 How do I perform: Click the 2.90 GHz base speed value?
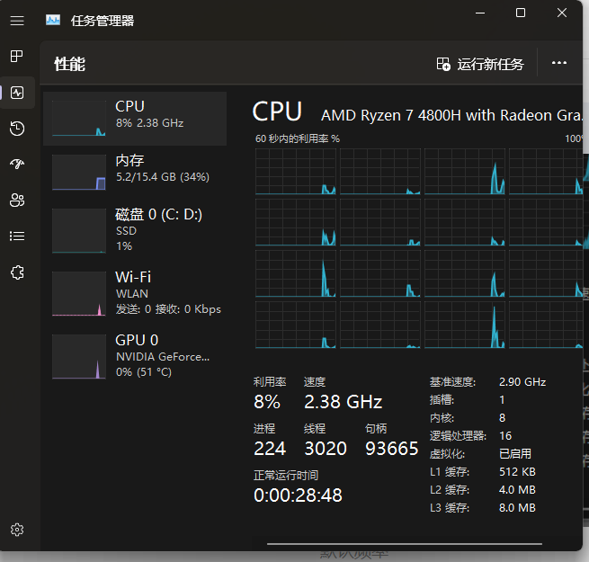522,382
